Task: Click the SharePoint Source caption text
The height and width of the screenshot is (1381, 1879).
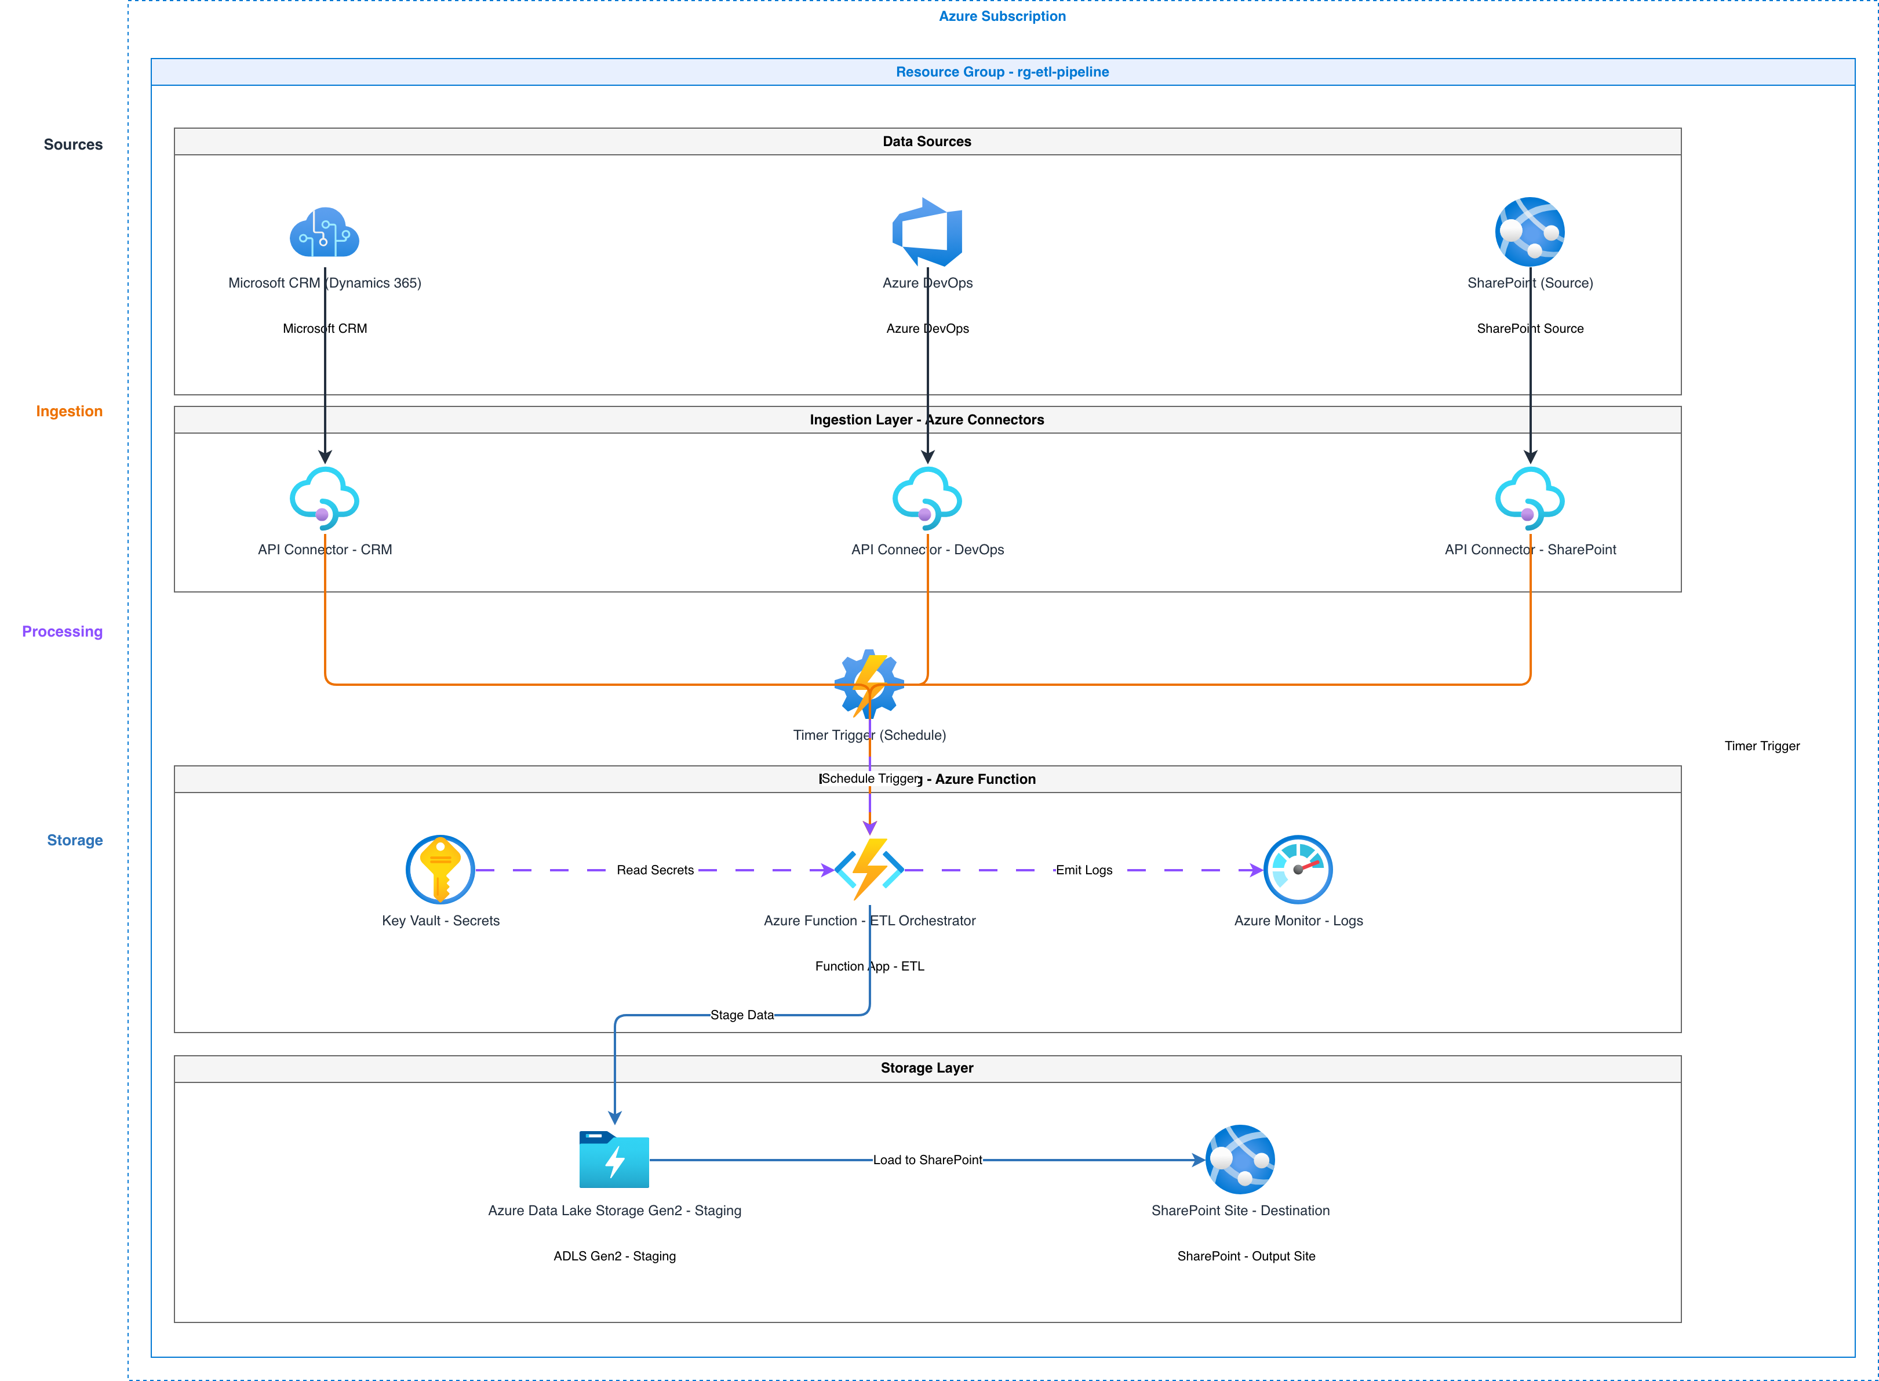Action: pyautogui.click(x=1530, y=329)
